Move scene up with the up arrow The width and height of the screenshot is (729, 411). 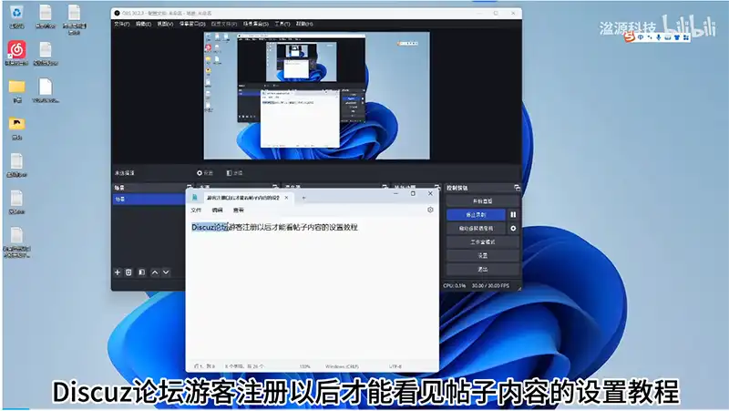(x=155, y=272)
